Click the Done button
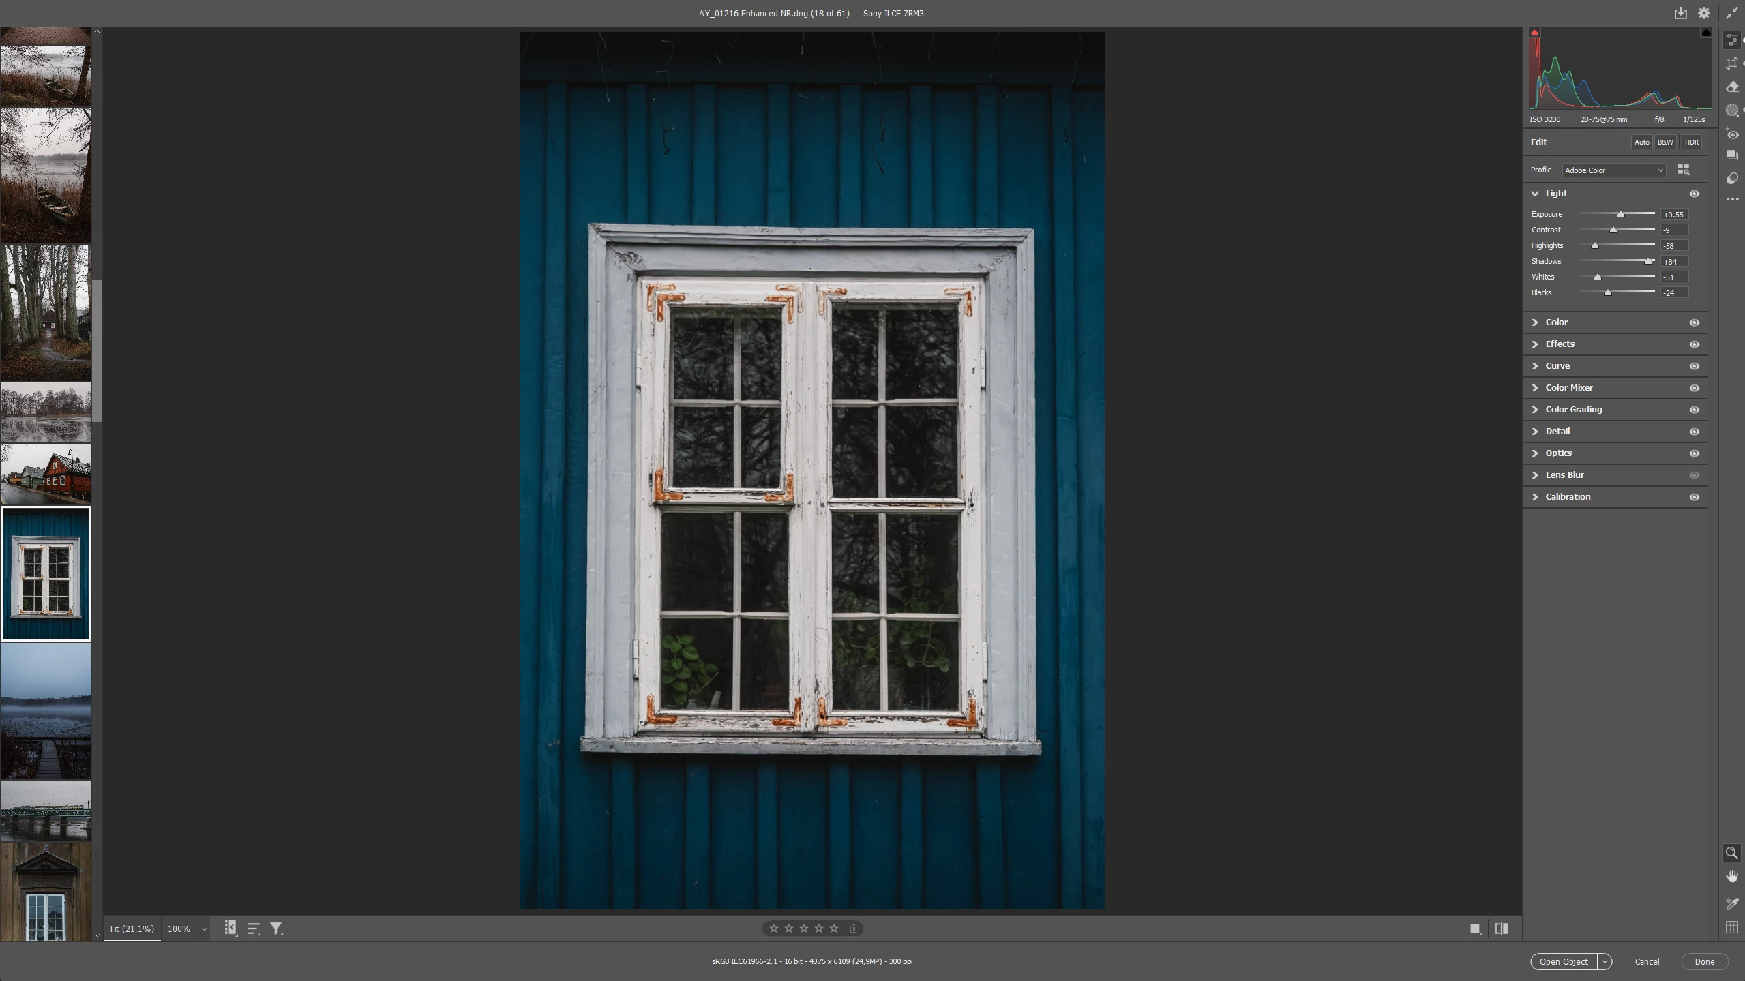This screenshot has height=981, width=1745. [1704, 961]
